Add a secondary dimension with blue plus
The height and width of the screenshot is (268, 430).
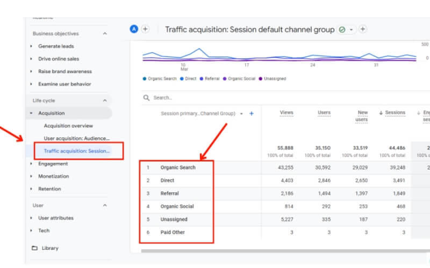252,114
